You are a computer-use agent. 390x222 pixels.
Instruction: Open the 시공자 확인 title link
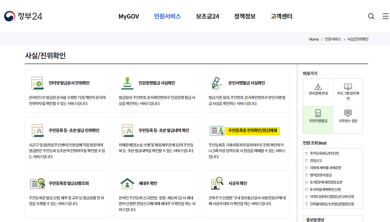coord(238,184)
